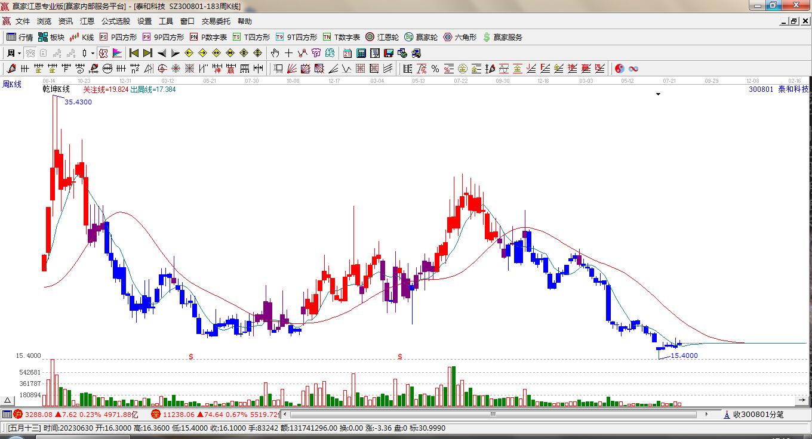Image resolution: width=812 pixels, height=439 pixels.
Task: Click the yin-yang taiji icon
Action: point(620,69)
